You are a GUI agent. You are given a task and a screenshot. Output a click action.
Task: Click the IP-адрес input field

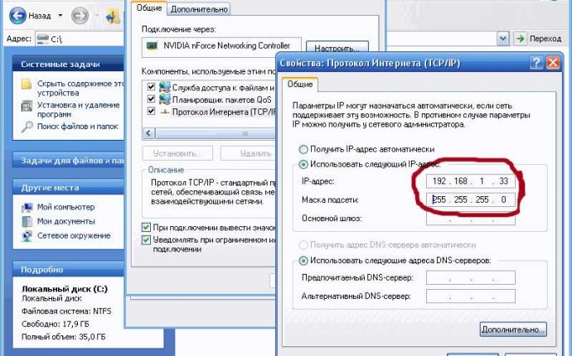tap(471, 181)
